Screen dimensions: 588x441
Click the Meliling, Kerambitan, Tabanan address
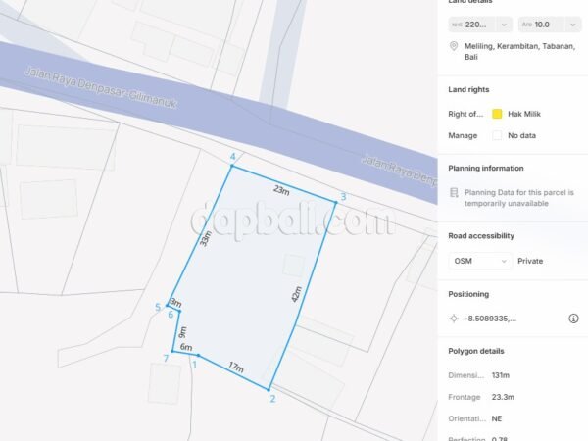click(x=519, y=51)
